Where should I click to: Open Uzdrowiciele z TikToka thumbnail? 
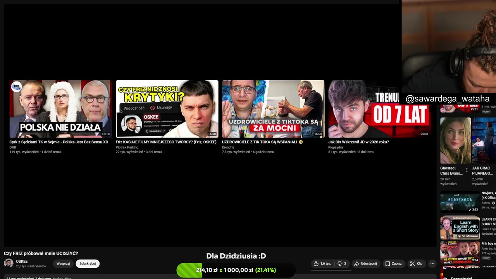[x=273, y=109]
